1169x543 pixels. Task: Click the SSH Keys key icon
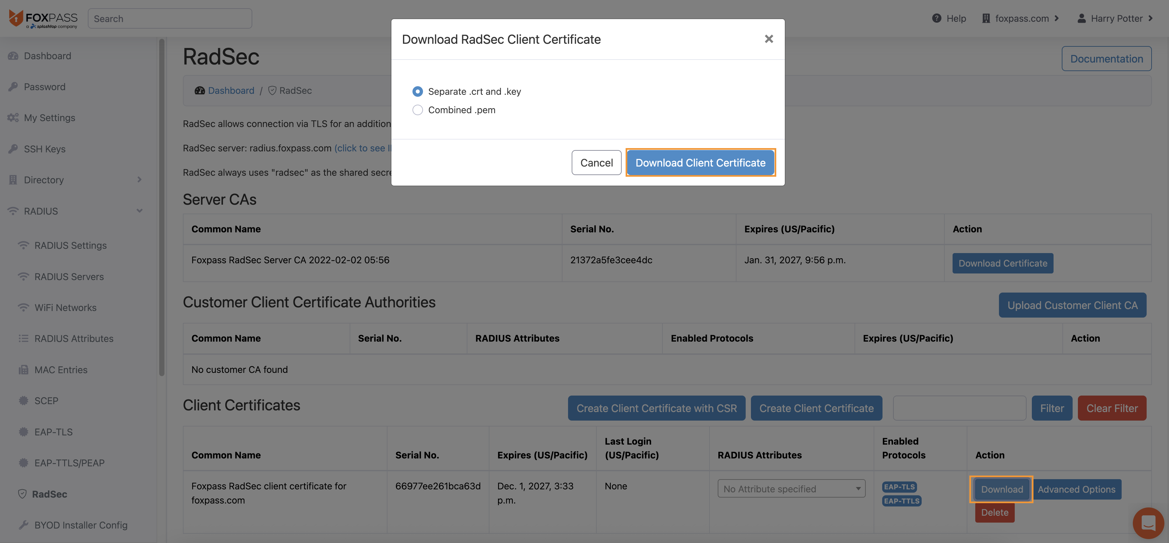click(13, 149)
